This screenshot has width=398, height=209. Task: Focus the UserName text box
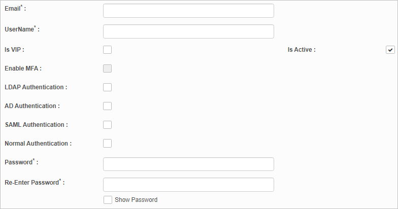188,31
